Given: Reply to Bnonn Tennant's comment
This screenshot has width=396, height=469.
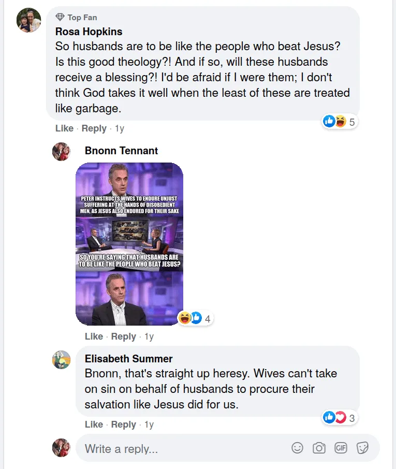Looking at the screenshot, I should pyautogui.click(x=124, y=336).
